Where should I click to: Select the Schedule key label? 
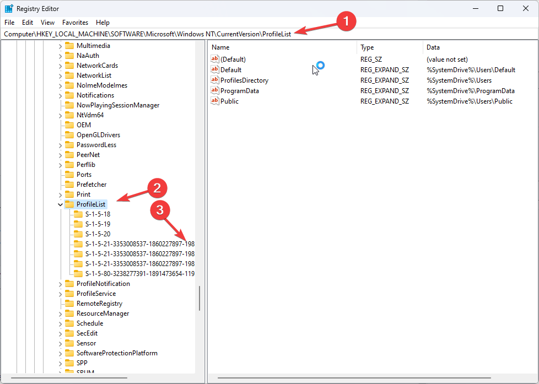90,323
